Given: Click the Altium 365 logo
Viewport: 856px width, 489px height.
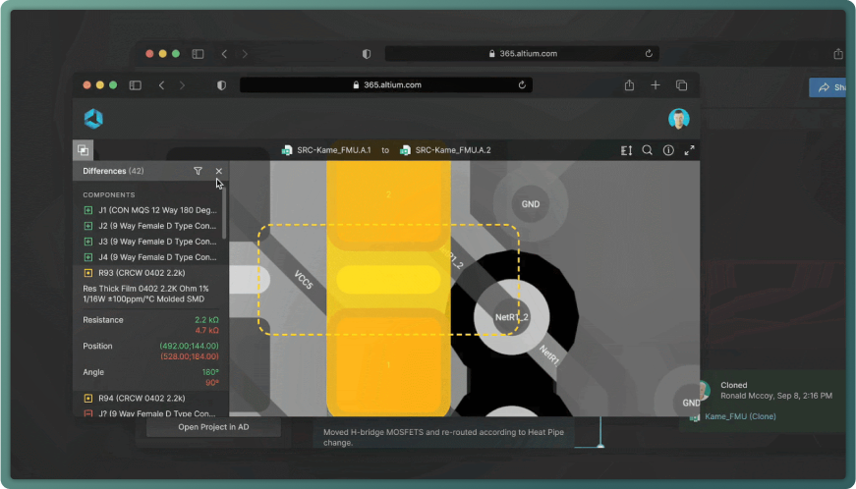Looking at the screenshot, I should click(x=93, y=119).
